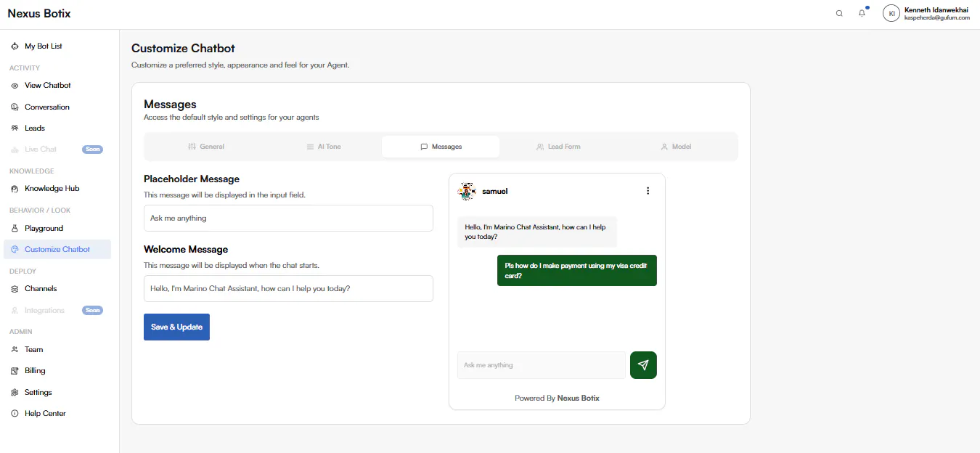
Task: Click the lines icon on AI Tone tab
Action: click(310, 147)
